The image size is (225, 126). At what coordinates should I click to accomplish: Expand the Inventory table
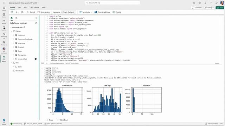14,43
